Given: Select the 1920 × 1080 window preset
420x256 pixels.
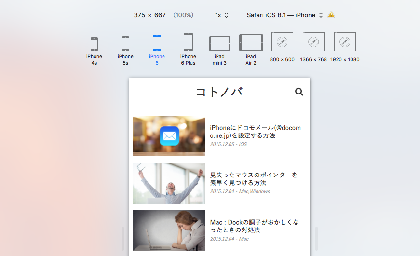Looking at the screenshot, I should click(x=345, y=41).
